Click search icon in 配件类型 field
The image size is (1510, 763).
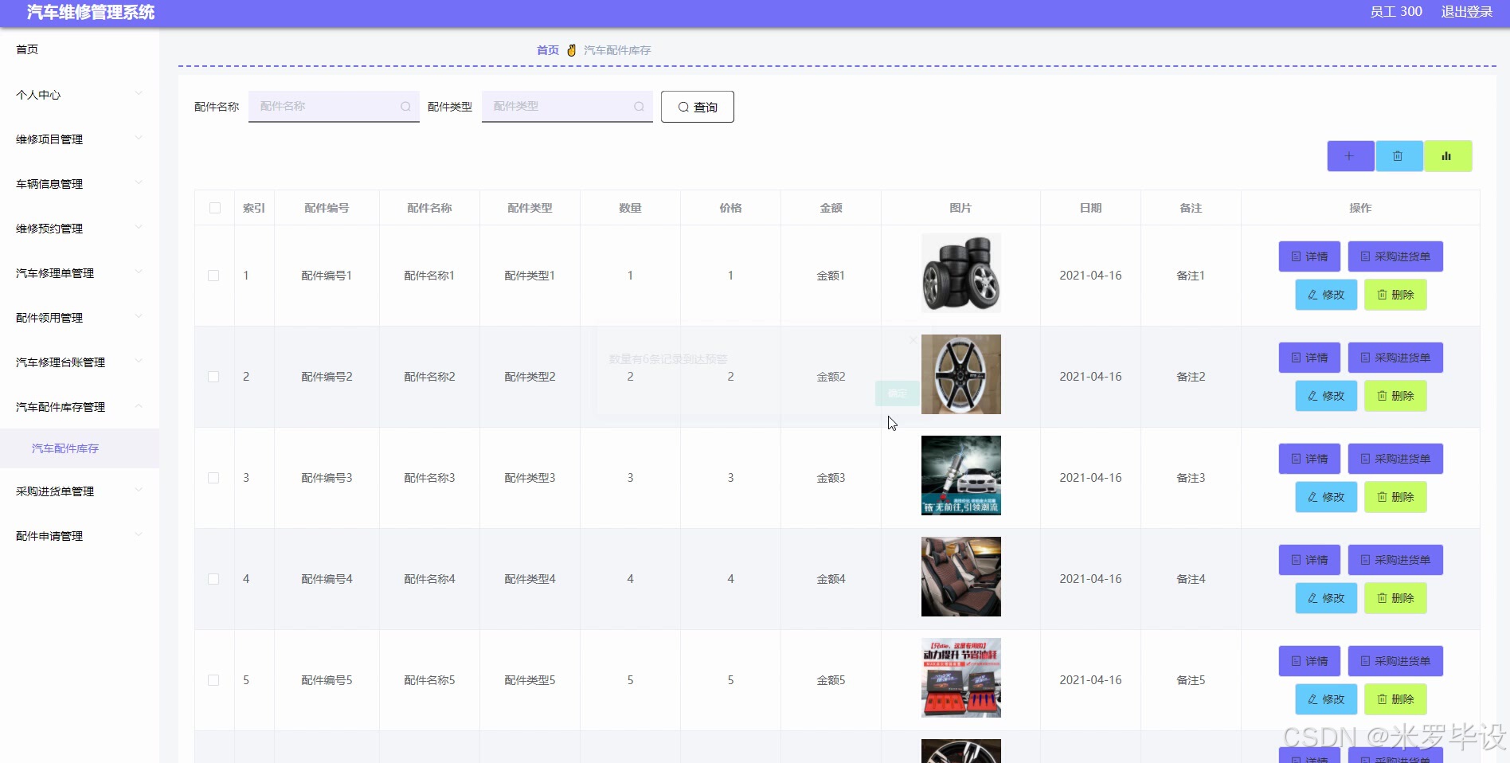pos(639,107)
